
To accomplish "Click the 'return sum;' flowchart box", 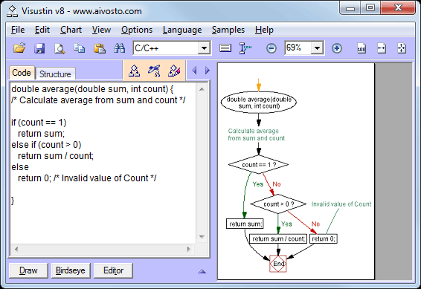I will [245, 224].
